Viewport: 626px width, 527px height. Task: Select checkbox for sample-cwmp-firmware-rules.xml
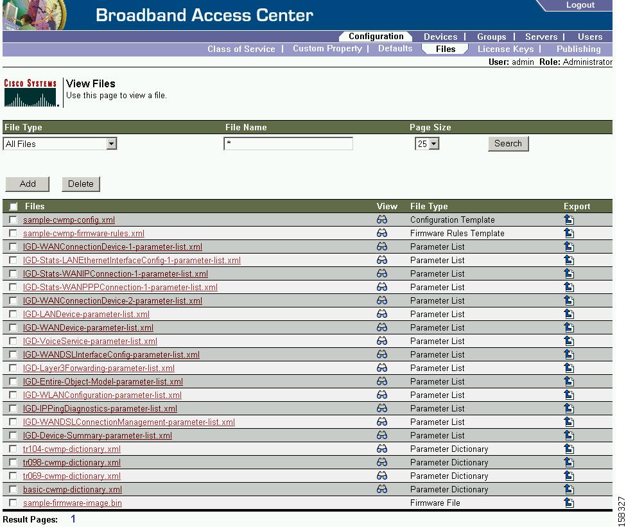[13, 233]
